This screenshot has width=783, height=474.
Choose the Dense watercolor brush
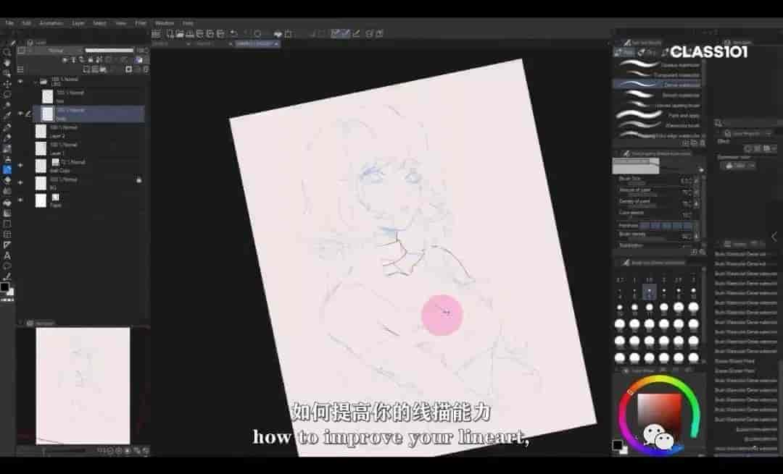(x=657, y=85)
